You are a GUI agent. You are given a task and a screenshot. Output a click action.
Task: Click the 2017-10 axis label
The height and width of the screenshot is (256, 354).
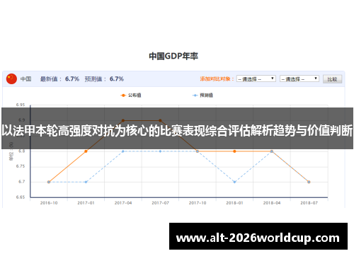click(x=198, y=203)
